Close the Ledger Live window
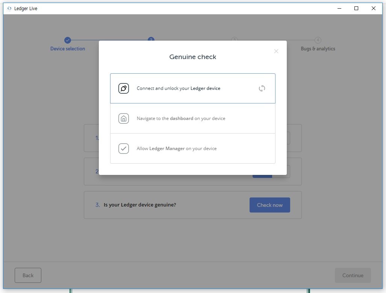 (x=374, y=8)
